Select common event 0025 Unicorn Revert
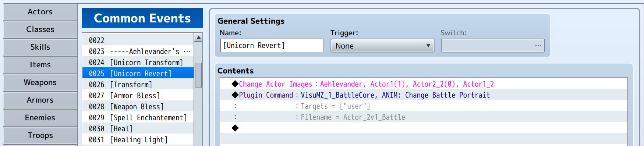Image resolution: width=644 pixels, height=146 pixels. 138,73
